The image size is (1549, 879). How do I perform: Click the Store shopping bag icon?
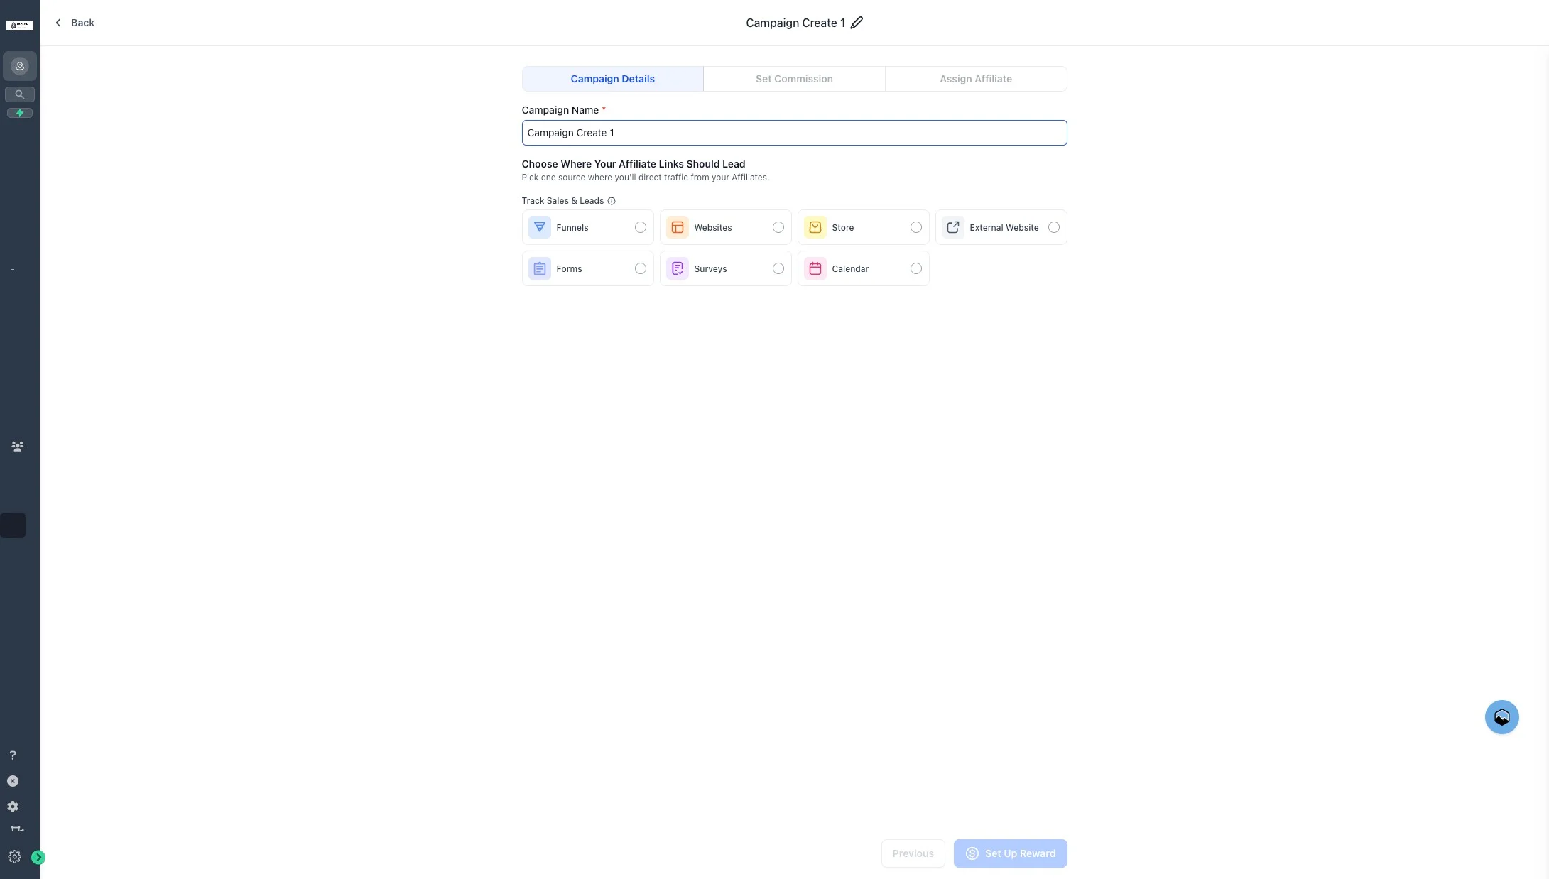point(815,227)
